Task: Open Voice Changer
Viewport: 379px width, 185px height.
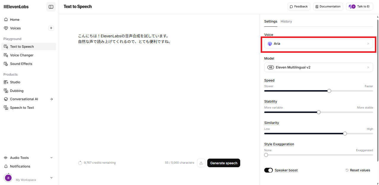Action: (28, 55)
